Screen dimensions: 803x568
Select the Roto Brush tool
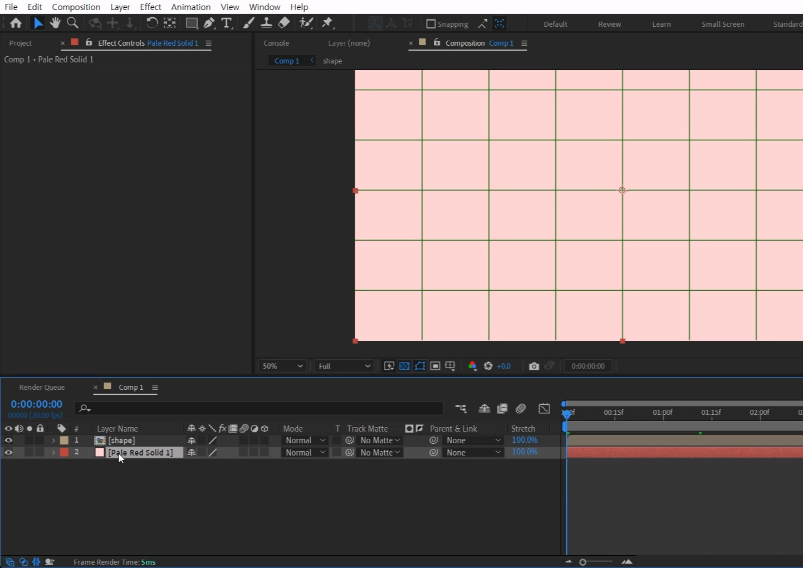[306, 23]
